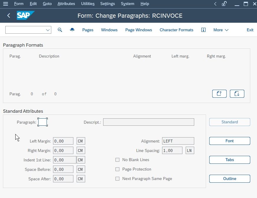Open the command field dropdown
Image resolution: width=257 pixels, height=198 pixels.
pos(48,30)
